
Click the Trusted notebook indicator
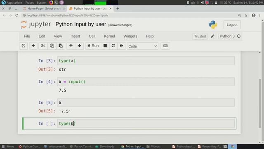pos(200,36)
